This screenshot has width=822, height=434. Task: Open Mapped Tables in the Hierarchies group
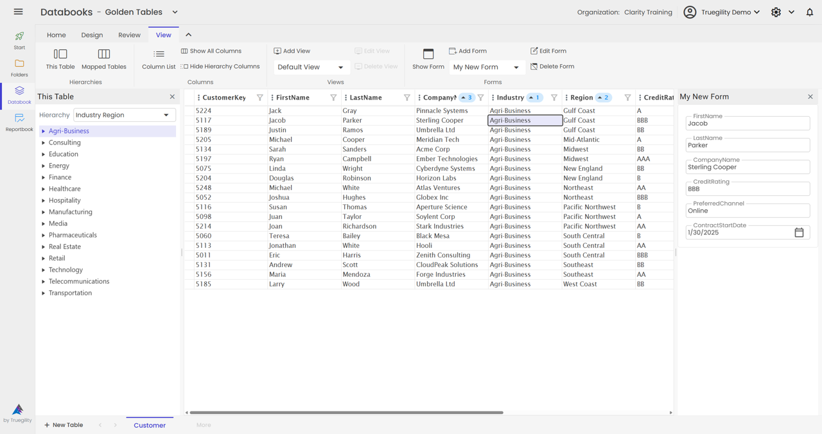pos(103,59)
